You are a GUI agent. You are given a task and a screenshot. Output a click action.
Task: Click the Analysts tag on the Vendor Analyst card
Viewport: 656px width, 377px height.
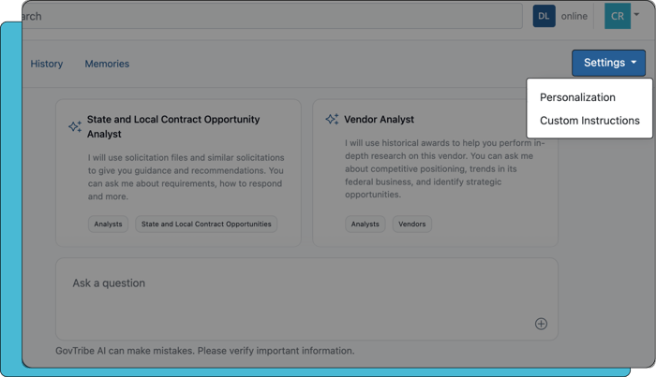click(x=365, y=225)
